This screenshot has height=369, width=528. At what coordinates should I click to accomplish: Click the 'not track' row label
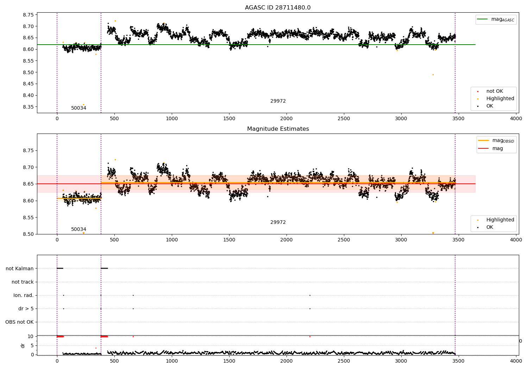[23, 282]
